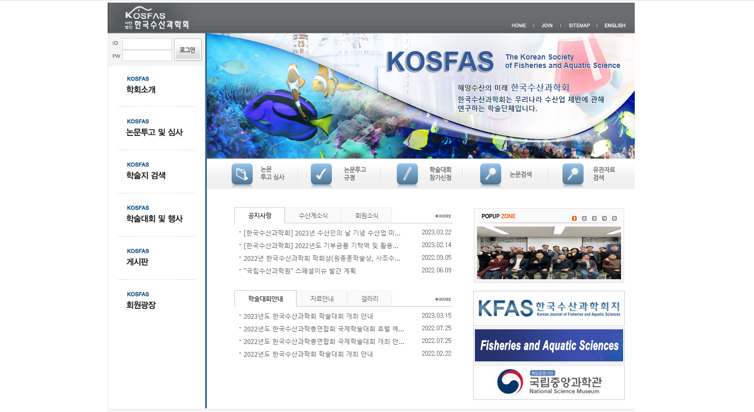Screen dimensions: 754x412
Task: Open the 자료안내 tab
Action: point(322,299)
